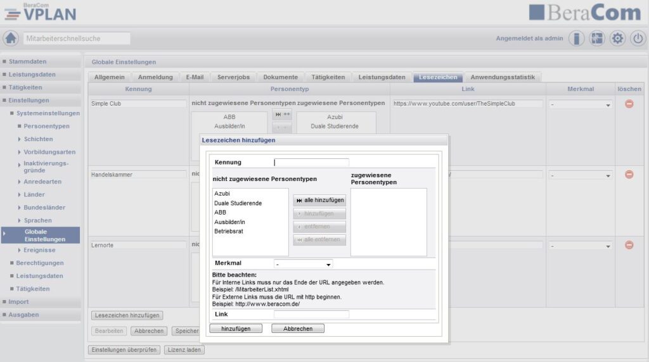Viewport: 649px width, 362px height.
Task: Open the settings gear icon
Action: tap(617, 39)
